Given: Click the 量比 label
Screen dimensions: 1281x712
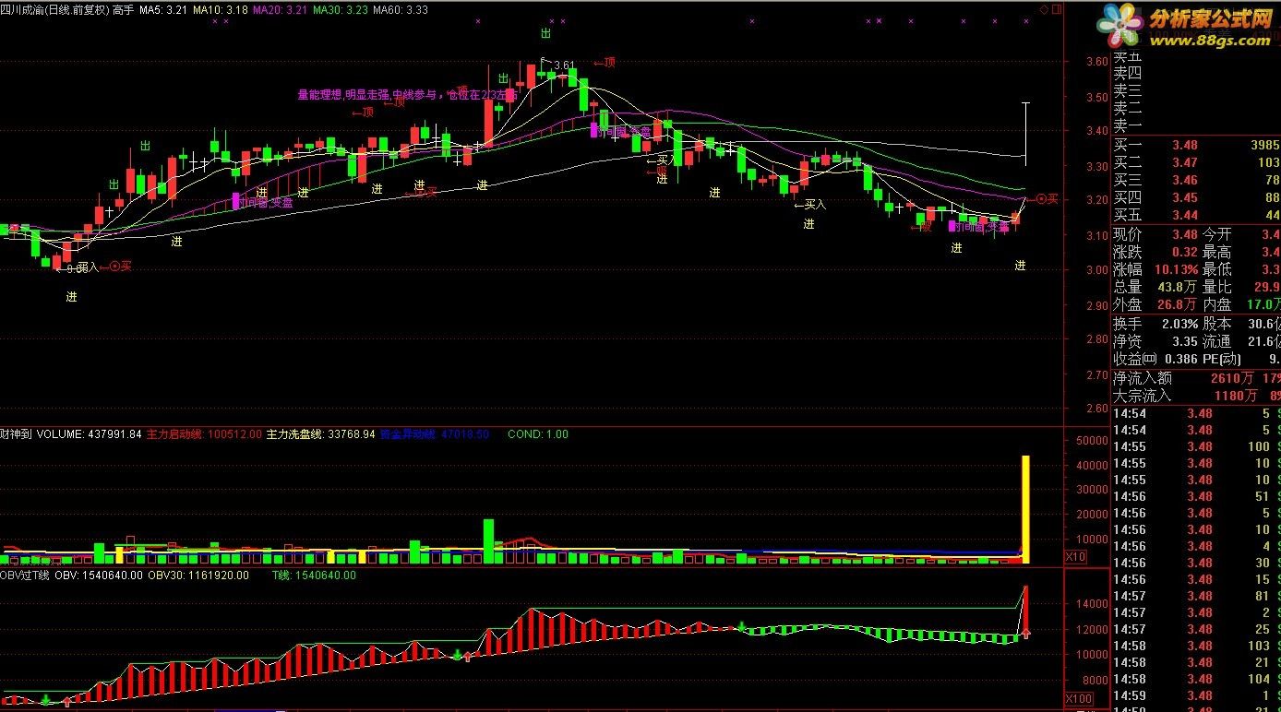Looking at the screenshot, I should 1217,287.
